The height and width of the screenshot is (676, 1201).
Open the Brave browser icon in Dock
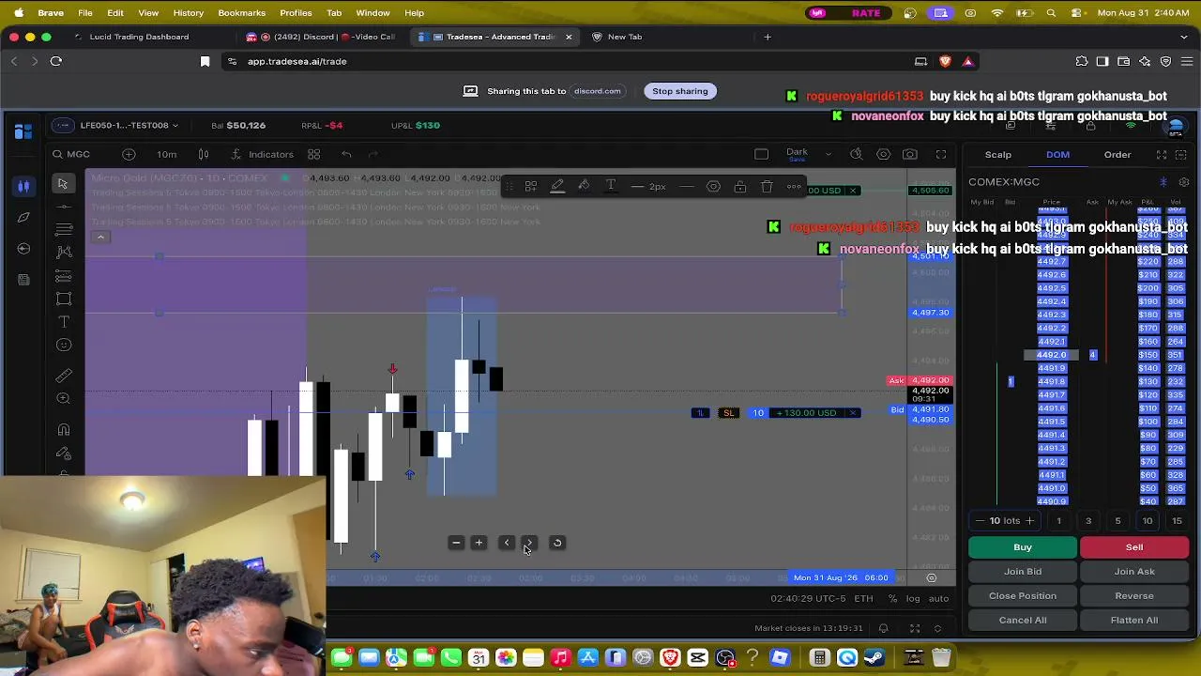[x=670, y=658]
